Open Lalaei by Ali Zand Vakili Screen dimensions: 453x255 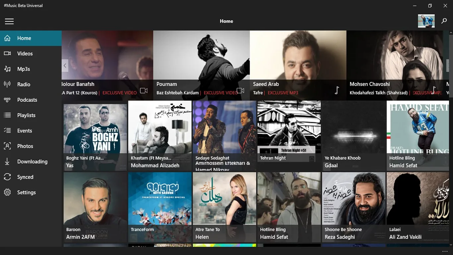tap(418, 207)
